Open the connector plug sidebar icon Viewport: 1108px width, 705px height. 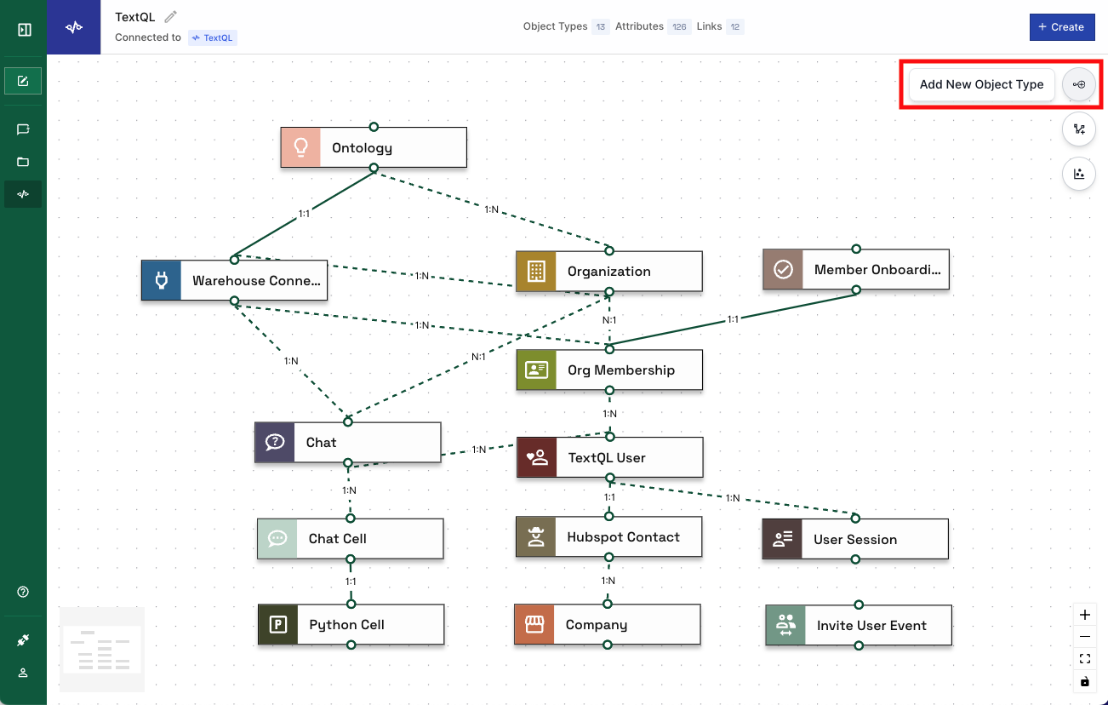click(23, 640)
